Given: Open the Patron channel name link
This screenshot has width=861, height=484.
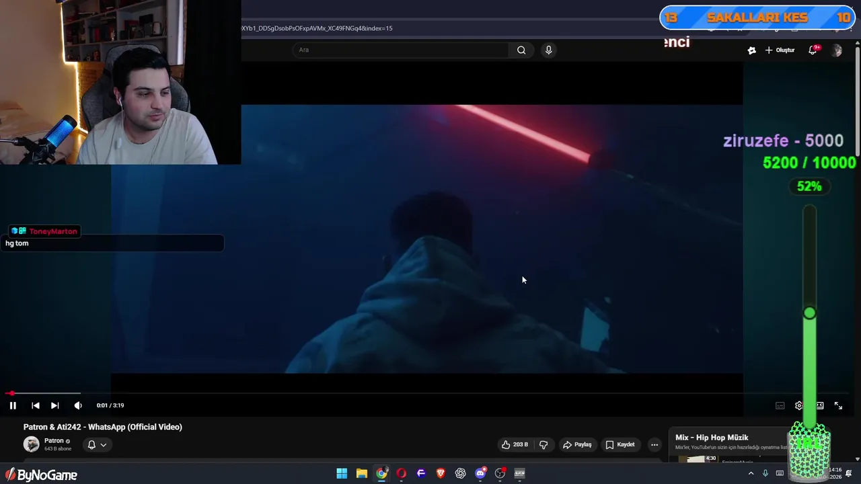Looking at the screenshot, I should coord(54,441).
